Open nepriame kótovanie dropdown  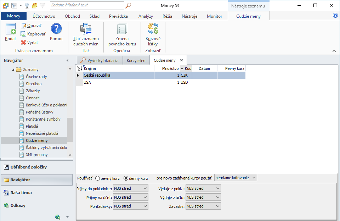pyautogui.click(x=236, y=178)
